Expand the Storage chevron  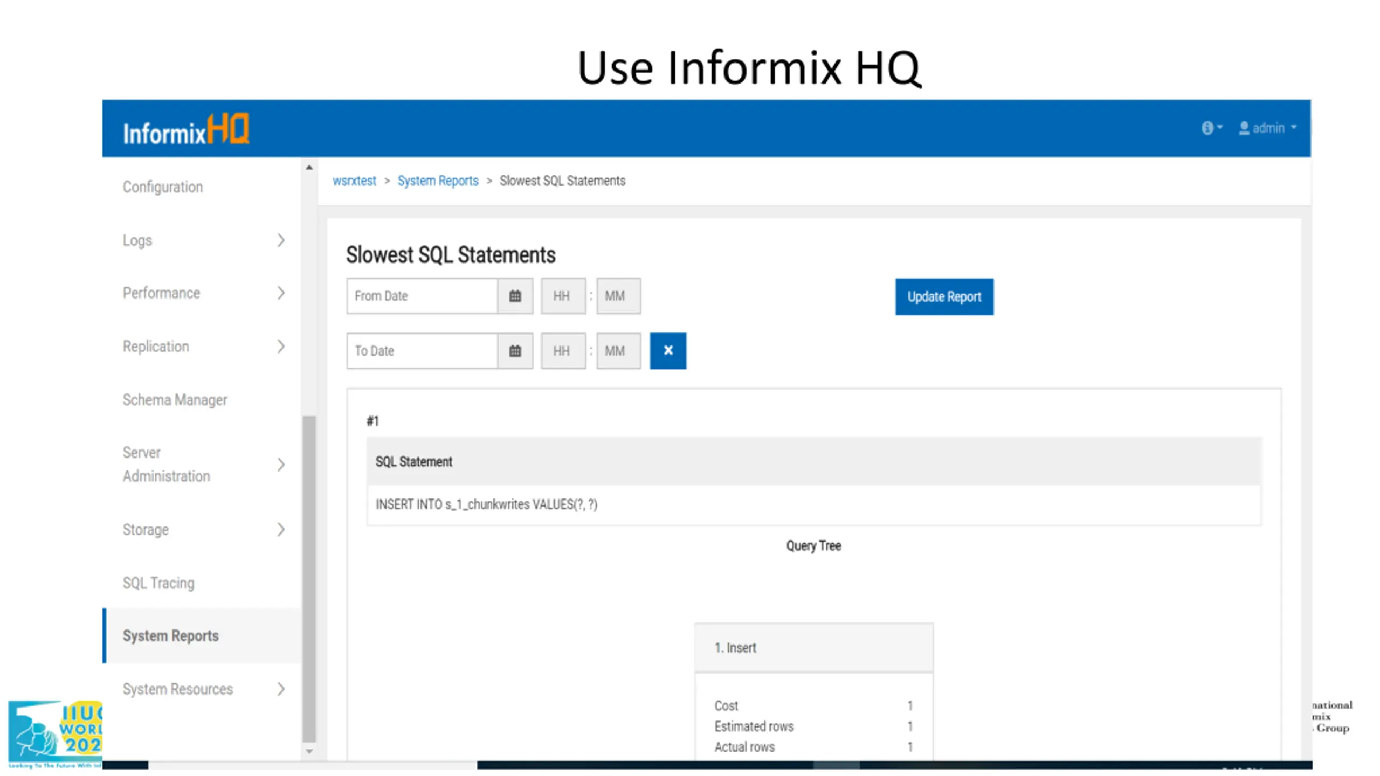pyautogui.click(x=281, y=530)
